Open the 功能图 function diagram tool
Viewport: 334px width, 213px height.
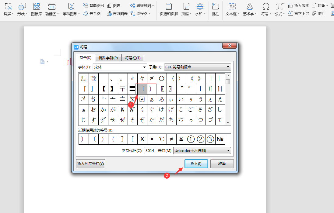coord(52,9)
